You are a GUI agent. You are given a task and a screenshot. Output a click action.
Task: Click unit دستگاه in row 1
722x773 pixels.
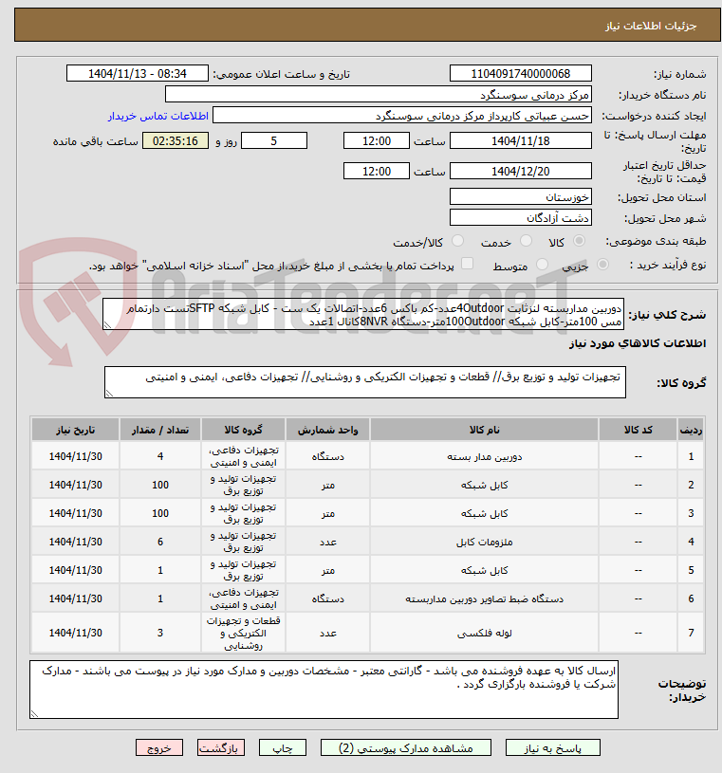[x=327, y=456]
